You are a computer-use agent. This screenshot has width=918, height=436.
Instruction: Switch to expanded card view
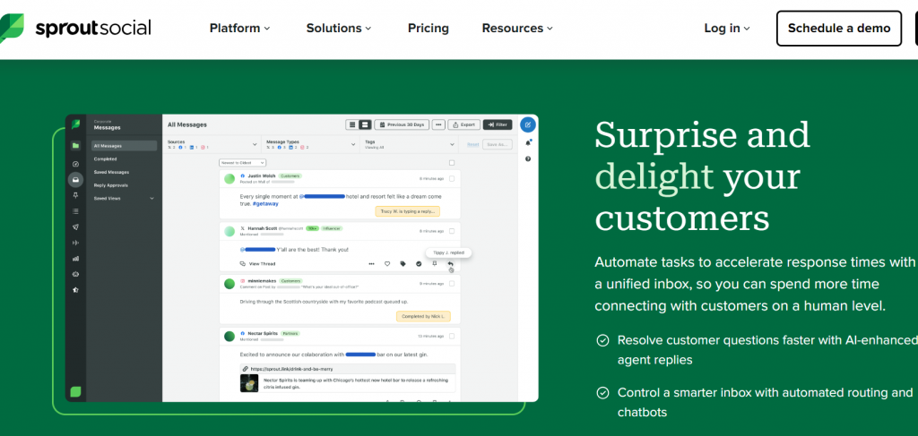pyautogui.click(x=366, y=124)
